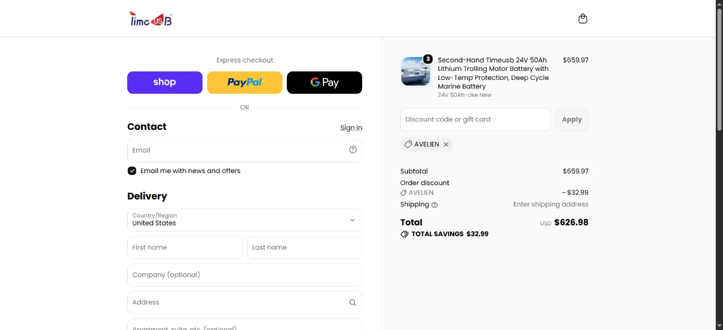Focus the Email input field
Viewport: 723px width, 330px height.
coord(245,150)
